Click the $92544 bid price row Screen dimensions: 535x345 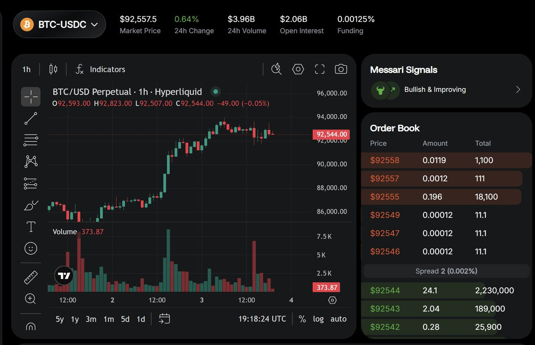(x=446, y=291)
